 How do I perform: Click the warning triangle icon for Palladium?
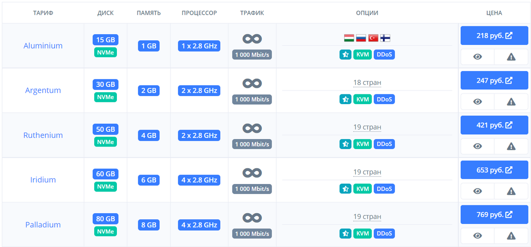[511, 236]
